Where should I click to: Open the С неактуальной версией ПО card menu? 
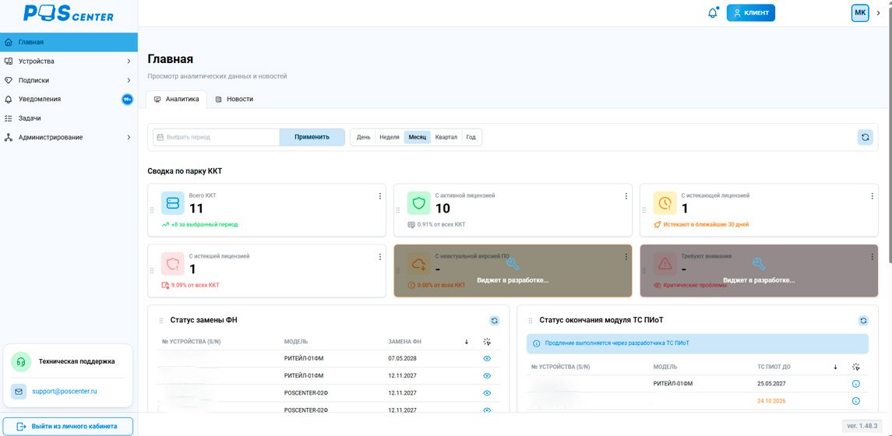coord(626,257)
